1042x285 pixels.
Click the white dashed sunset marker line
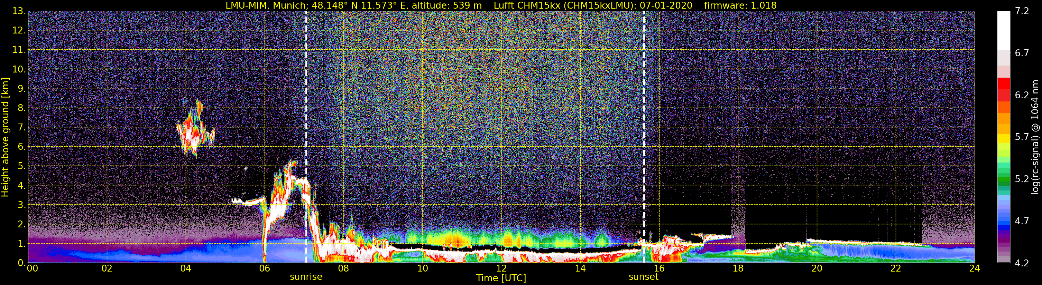coord(644,137)
